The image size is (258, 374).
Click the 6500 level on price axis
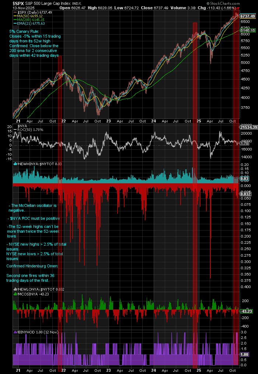tap(245, 21)
